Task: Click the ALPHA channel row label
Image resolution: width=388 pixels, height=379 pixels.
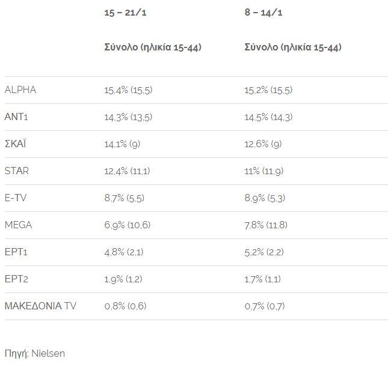Action: [x=20, y=90]
